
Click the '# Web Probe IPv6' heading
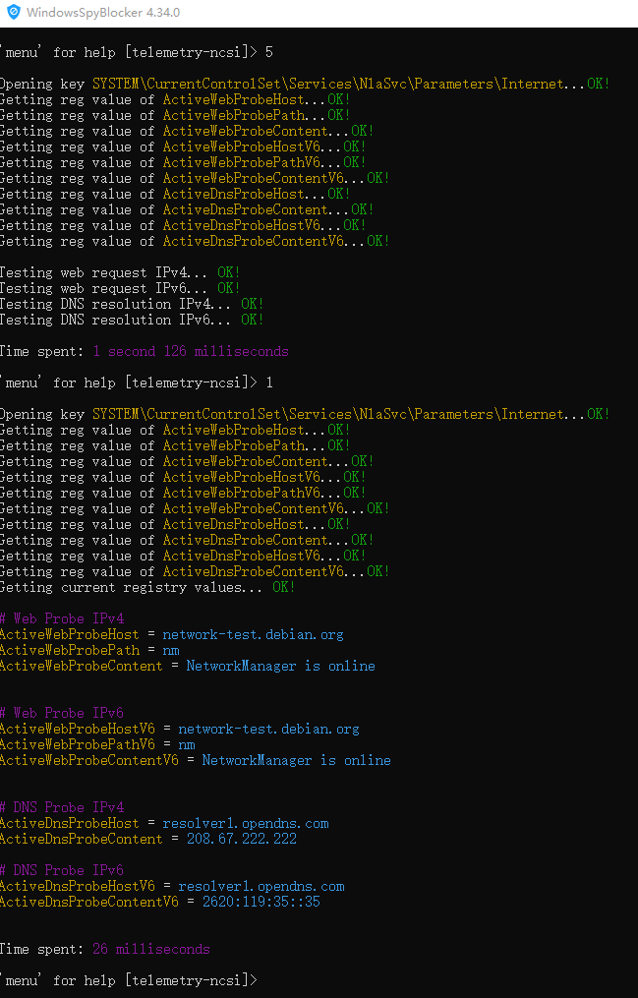coord(62,713)
